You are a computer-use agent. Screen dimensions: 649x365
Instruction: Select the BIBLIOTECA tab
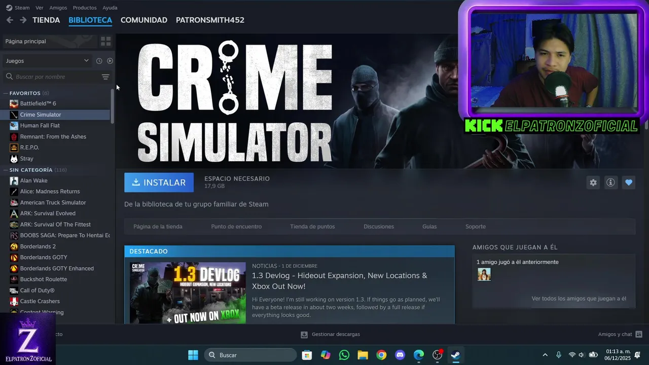tap(90, 20)
